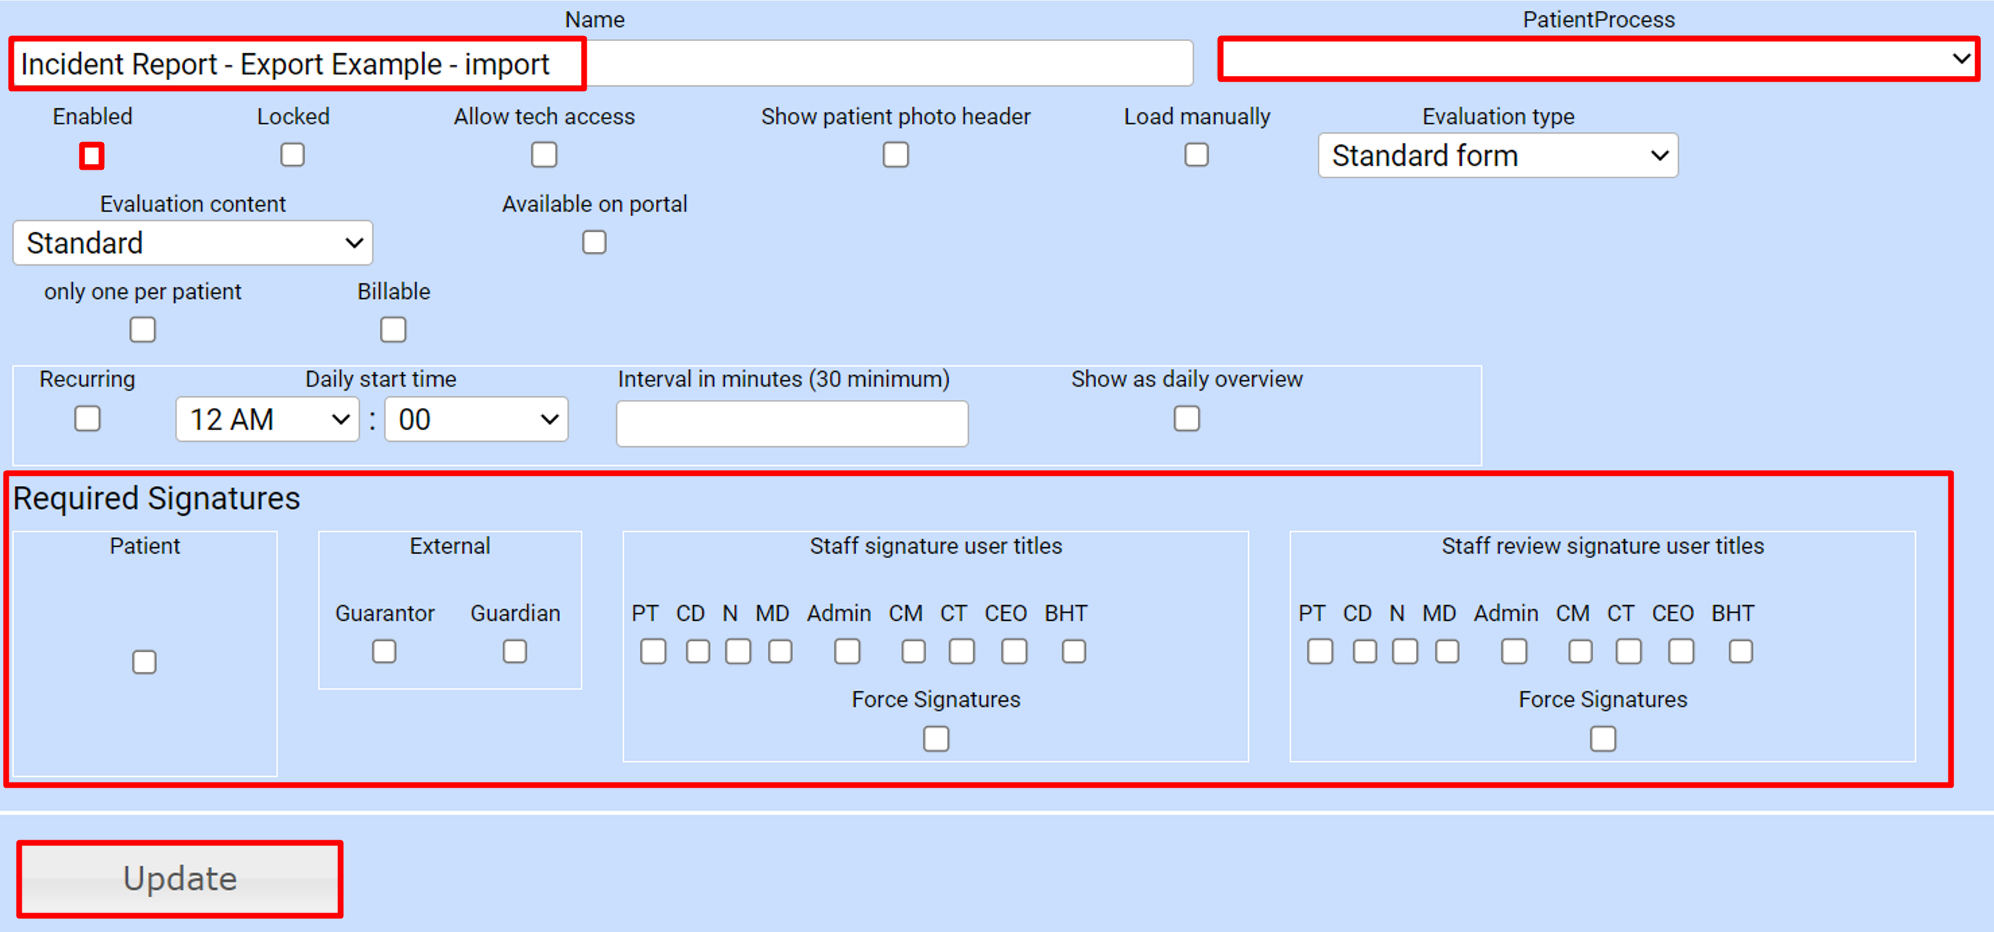1994x932 pixels.
Task: Open the Evaluation type dropdown
Action: click(x=1498, y=155)
